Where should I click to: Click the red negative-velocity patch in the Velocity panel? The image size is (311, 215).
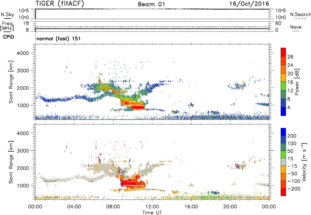[133, 184]
